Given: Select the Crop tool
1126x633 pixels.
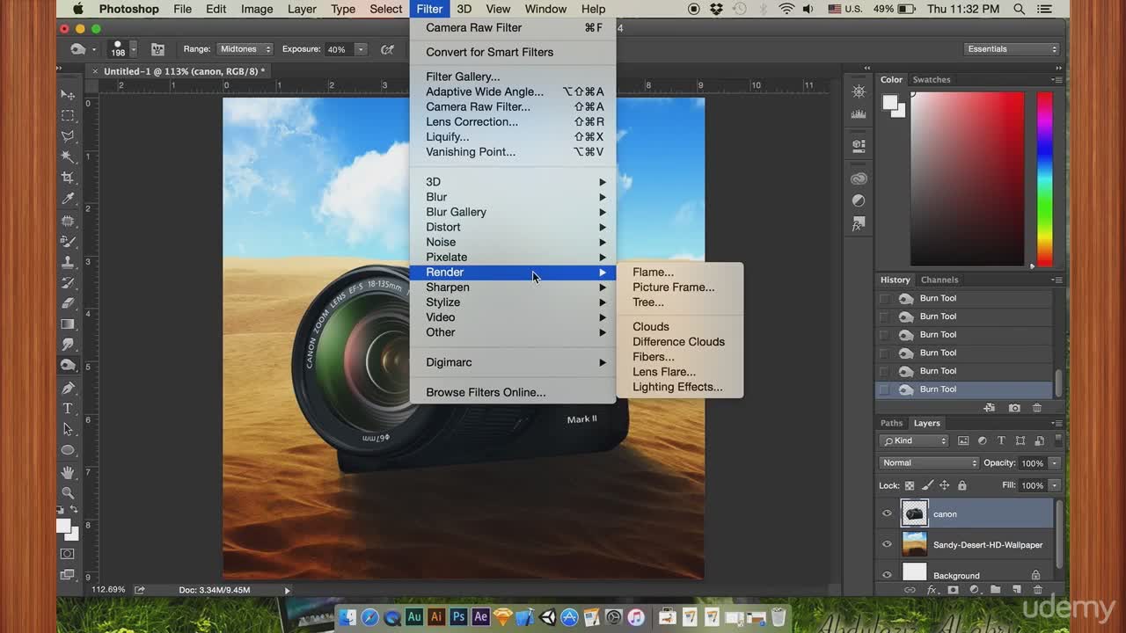Looking at the screenshot, I should (x=68, y=178).
